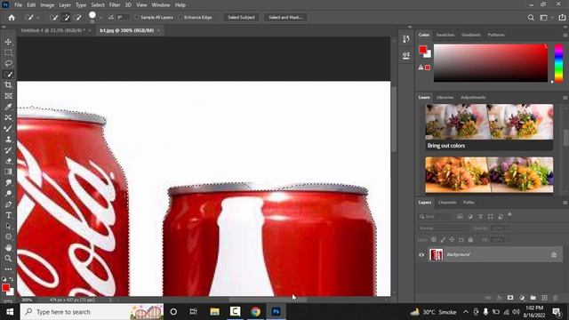Click the foreground color swatch in the tools panel
This screenshot has width=569, height=320.
coord(5,288)
